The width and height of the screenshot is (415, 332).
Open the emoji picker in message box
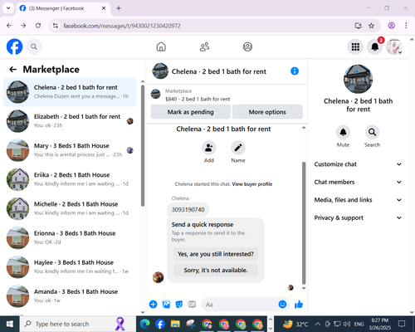pos(282,305)
